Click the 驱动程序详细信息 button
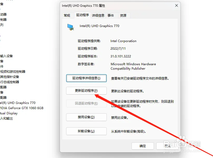 [x=86, y=78]
